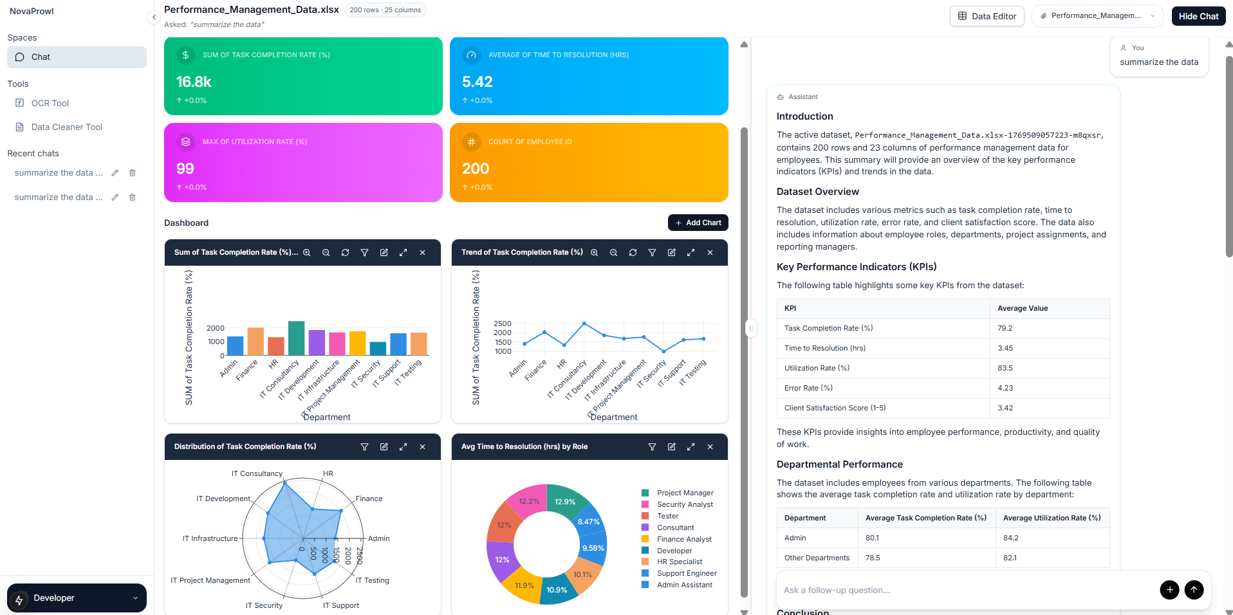Refresh the Trend of Task Completion Rate chart

pos(633,252)
